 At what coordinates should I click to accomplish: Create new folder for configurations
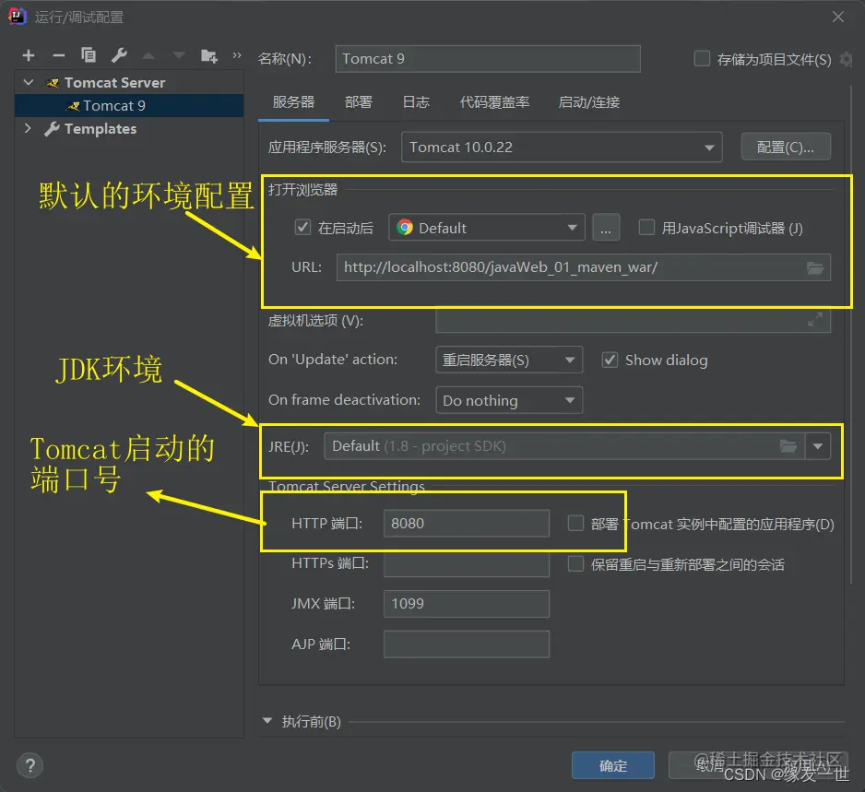coord(209,55)
